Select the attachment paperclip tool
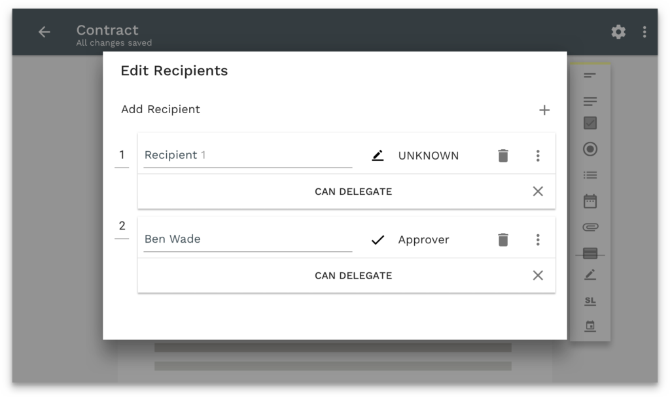 pyautogui.click(x=590, y=228)
